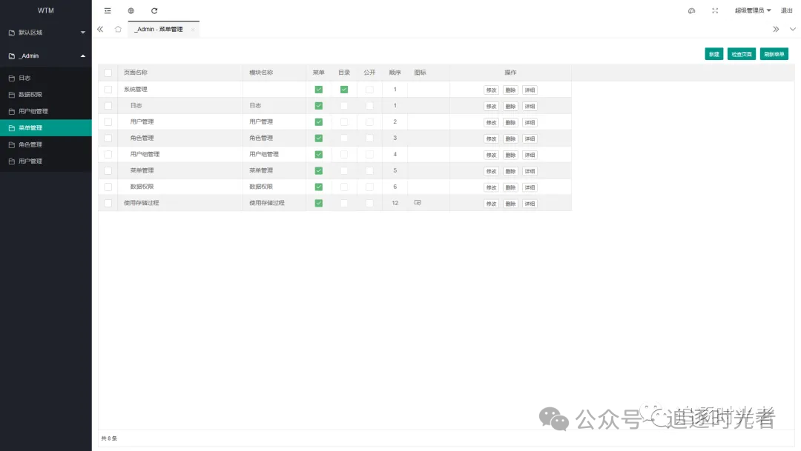This screenshot has height=451, width=801.
Task: Click the 菜单管理 folder icon in the sidebar
Action: [12, 128]
